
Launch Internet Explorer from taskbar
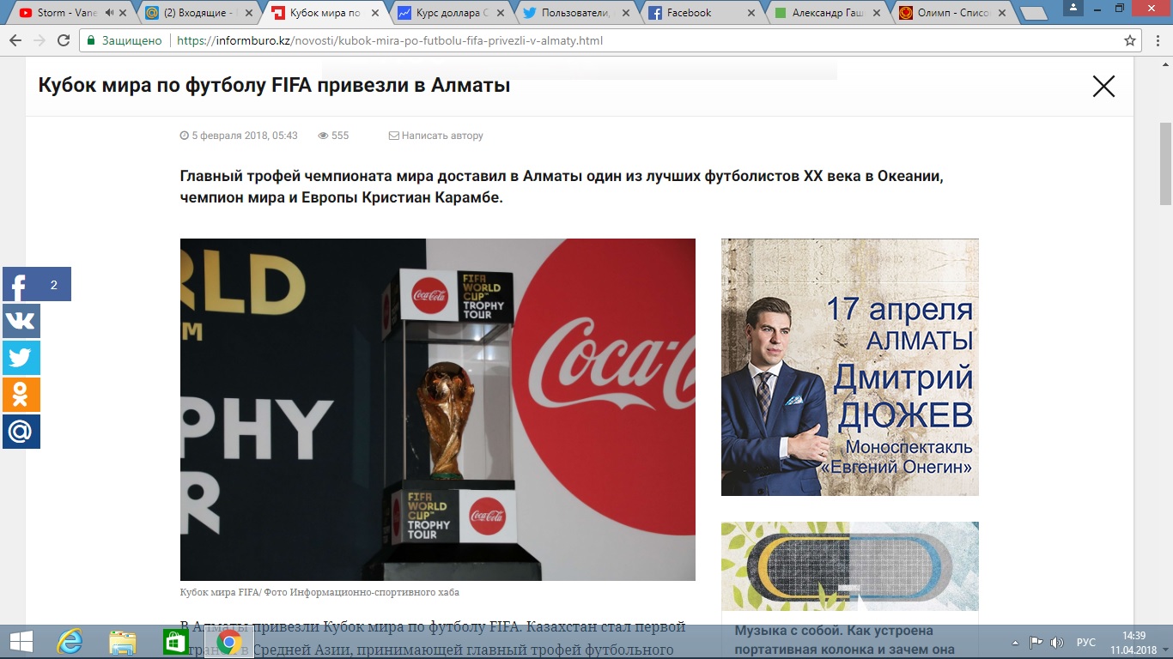[x=70, y=642]
